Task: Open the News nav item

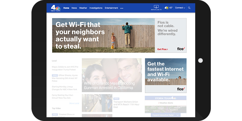Action: coord(74,8)
